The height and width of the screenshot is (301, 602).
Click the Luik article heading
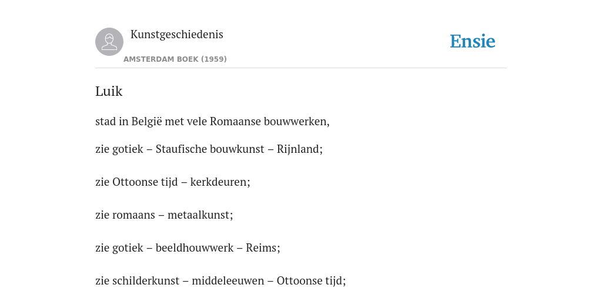point(109,91)
